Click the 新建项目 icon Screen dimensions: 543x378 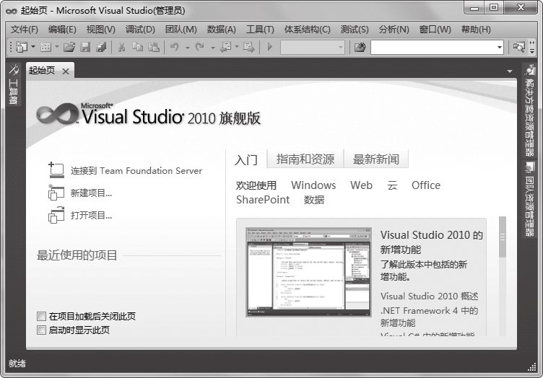(56, 193)
